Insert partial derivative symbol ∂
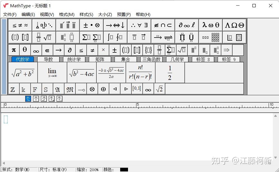Image resolution: width=279 pixels, height=172 pixels. [x=70, y=50]
